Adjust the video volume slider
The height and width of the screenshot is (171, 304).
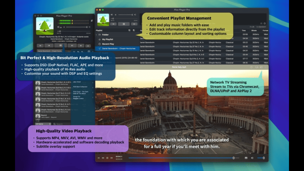[x=261, y=158]
